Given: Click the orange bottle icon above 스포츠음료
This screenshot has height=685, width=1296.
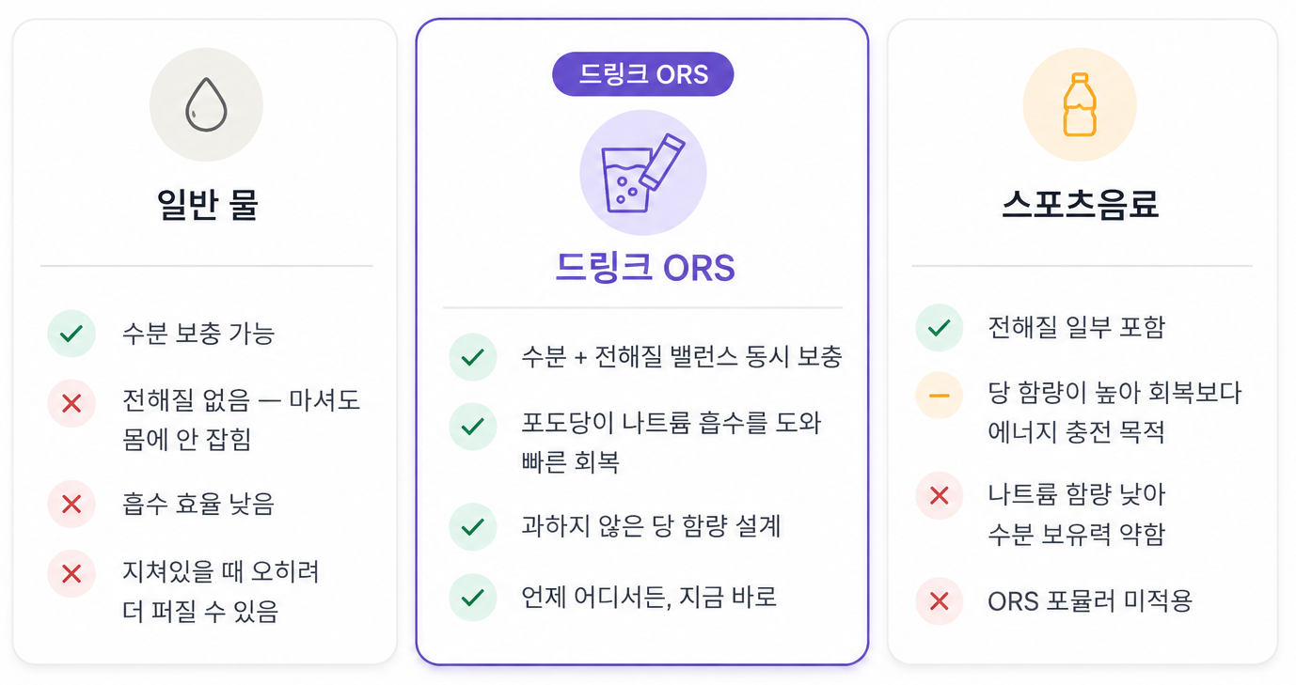Looking at the screenshot, I should (x=1080, y=105).
